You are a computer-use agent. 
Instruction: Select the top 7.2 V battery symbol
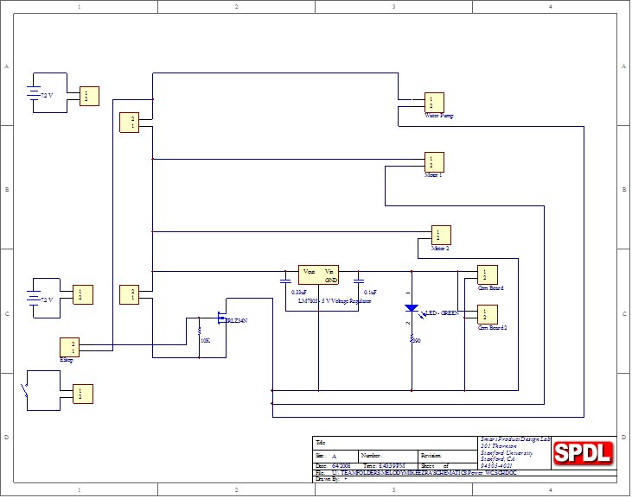(35, 95)
